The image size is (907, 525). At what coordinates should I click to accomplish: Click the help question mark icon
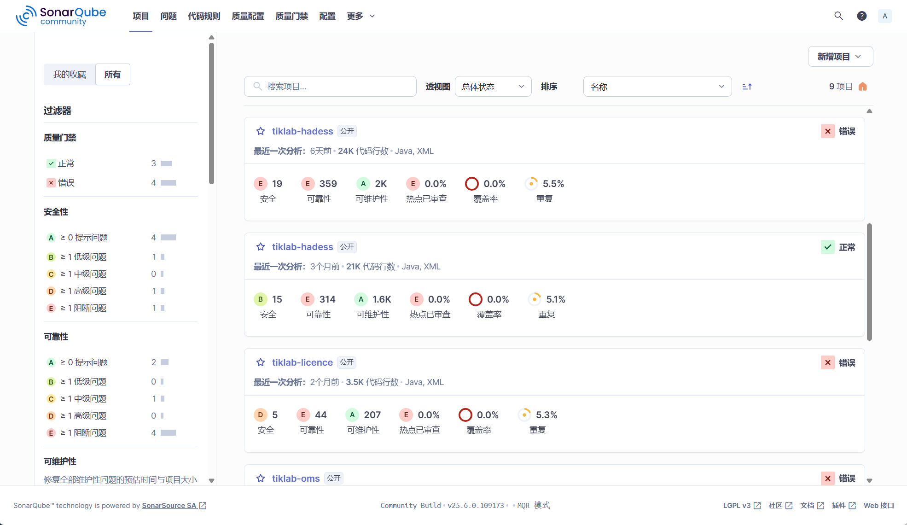pyautogui.click(x=861, y=16)
